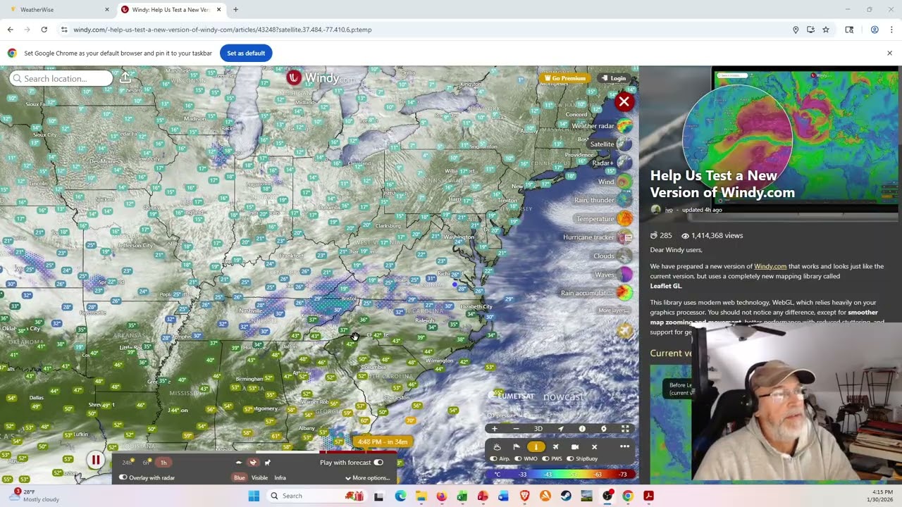Toggle the Airp. stations switch
This screenshot has width=902, height=507.
(x=493, y=458)
